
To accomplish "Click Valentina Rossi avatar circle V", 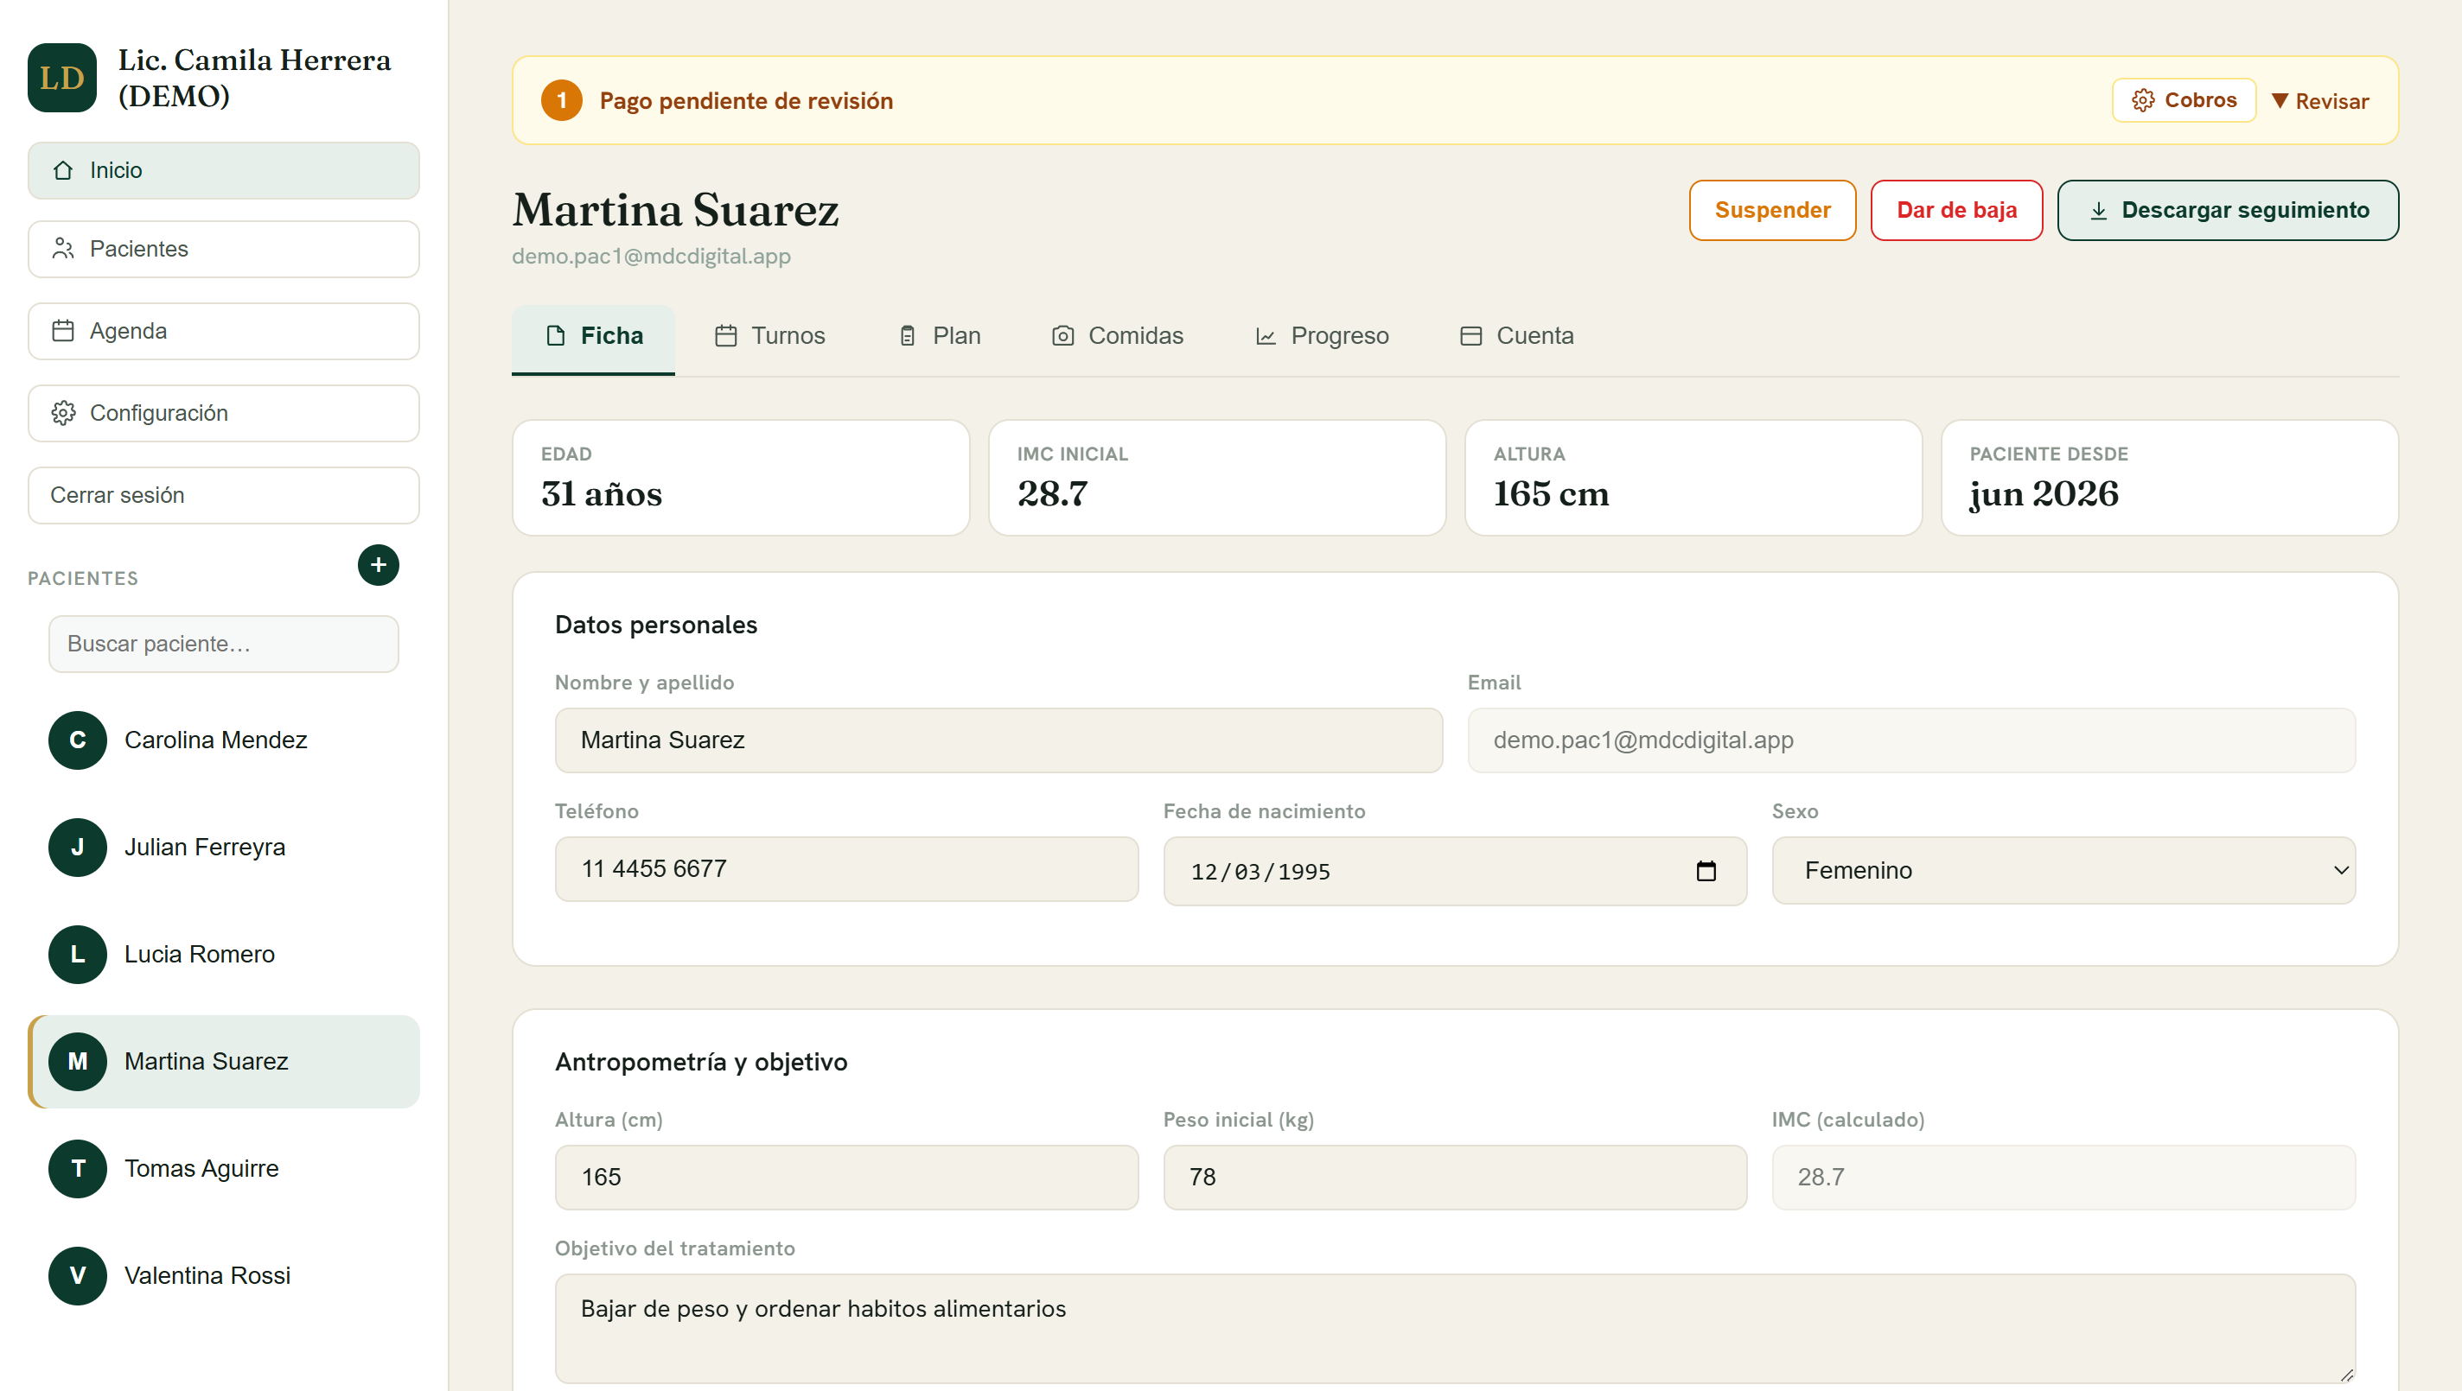I will pyautogui.click(x=78, y=1274).
